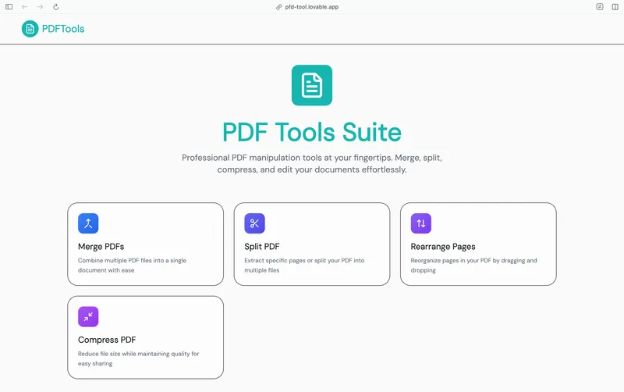
Task: Click the PDFTools brand name in header
Action: (x=63, y=29)
